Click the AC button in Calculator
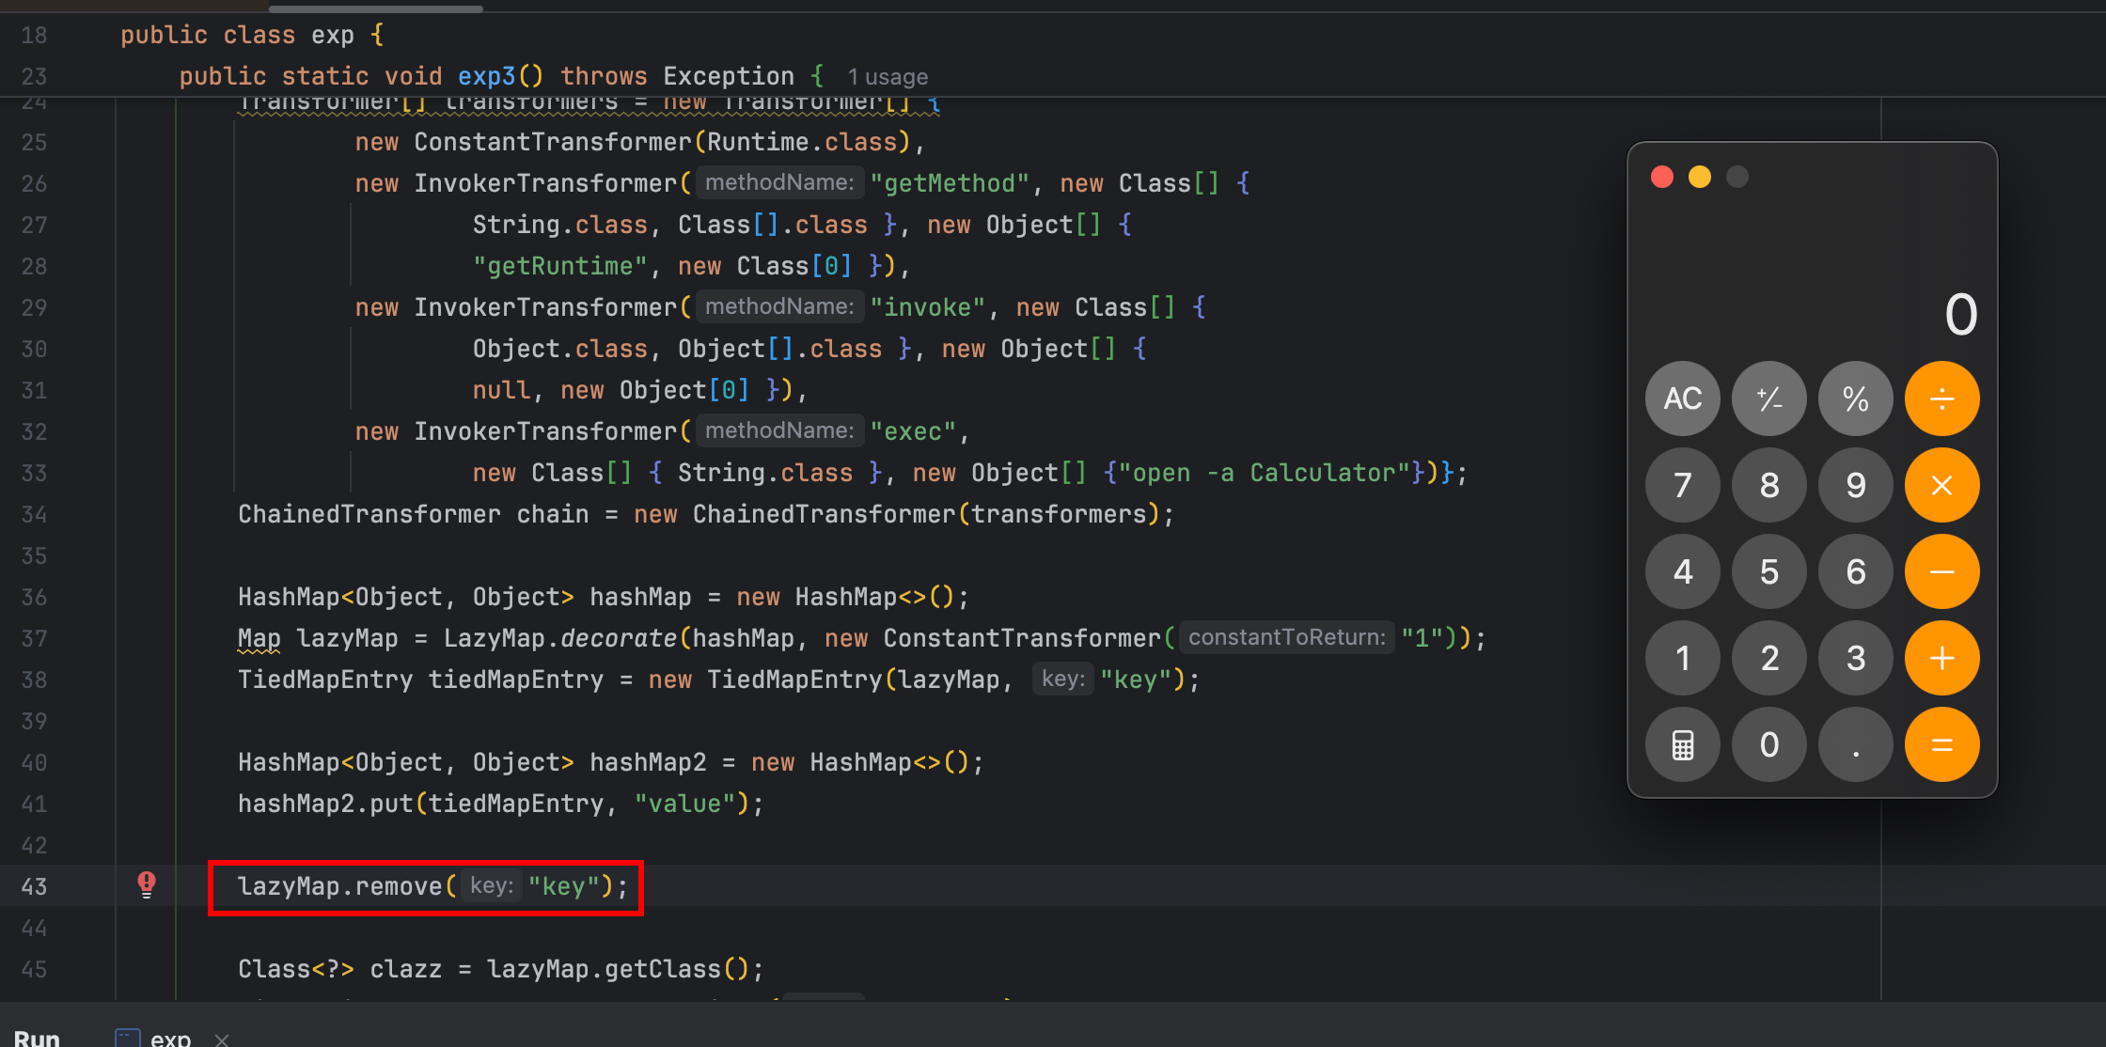The image size is (2106, 1047). [1683, 398]
